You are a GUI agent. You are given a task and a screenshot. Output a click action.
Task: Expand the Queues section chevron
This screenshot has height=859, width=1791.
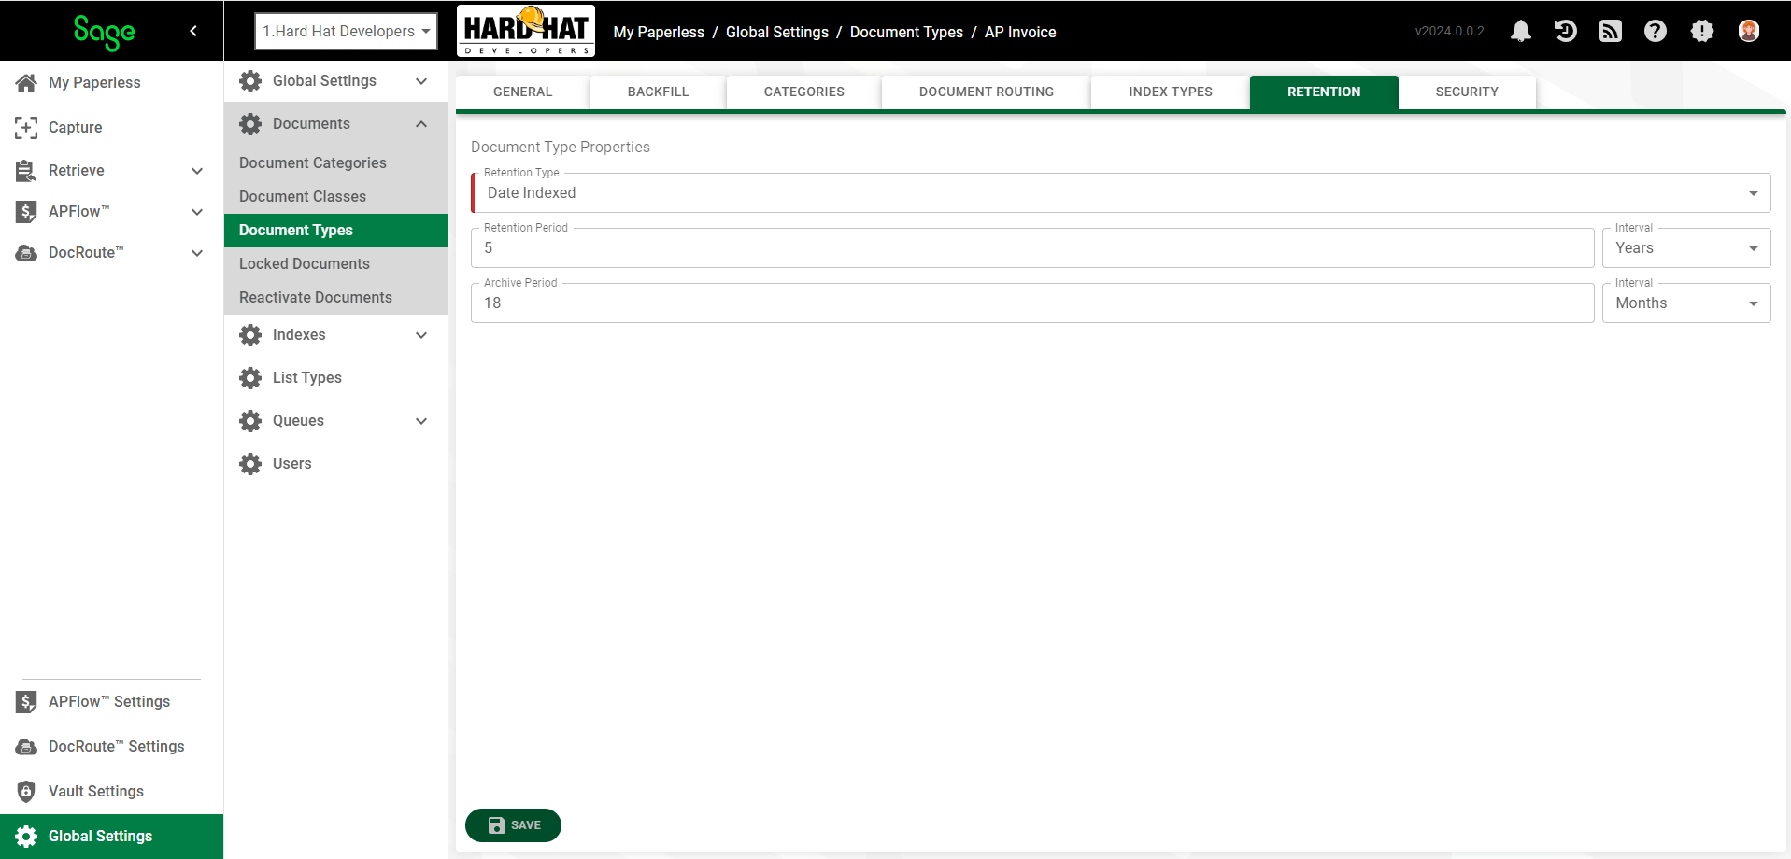point(421,421)
